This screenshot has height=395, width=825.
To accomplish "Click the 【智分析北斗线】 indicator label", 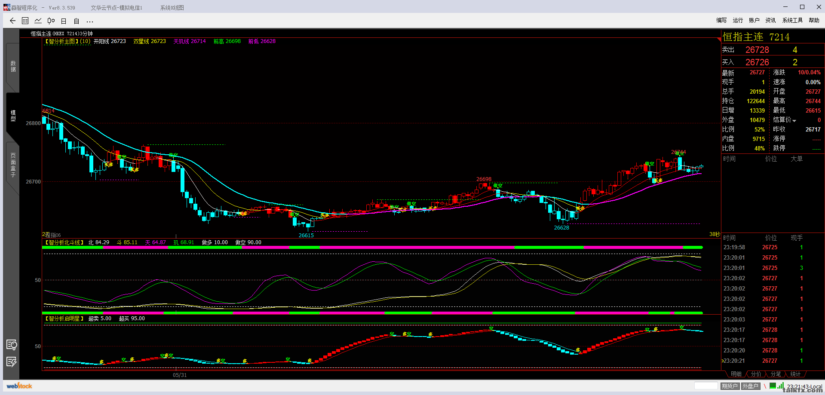I will click(x=64, y=242).
